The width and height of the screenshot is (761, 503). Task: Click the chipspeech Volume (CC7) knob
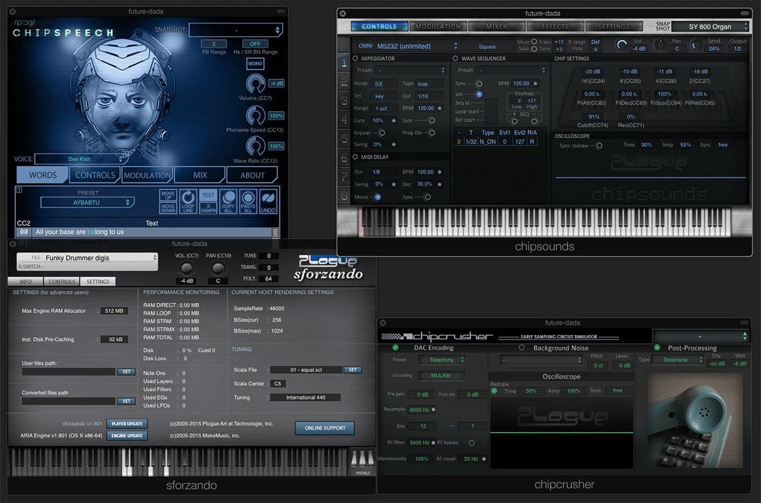[256, 84]
